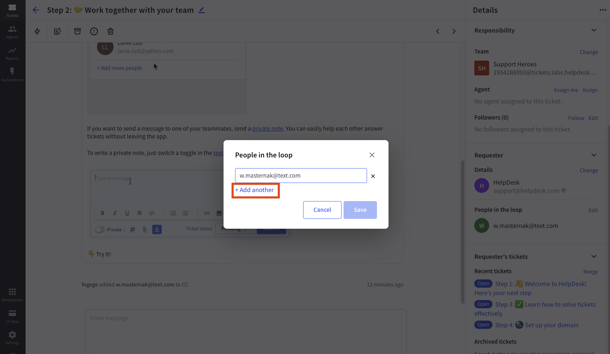The width and height of the screenshot is (610, 354).
Task: Open Marketplace in the sidebar
Action: coord(12,294)
